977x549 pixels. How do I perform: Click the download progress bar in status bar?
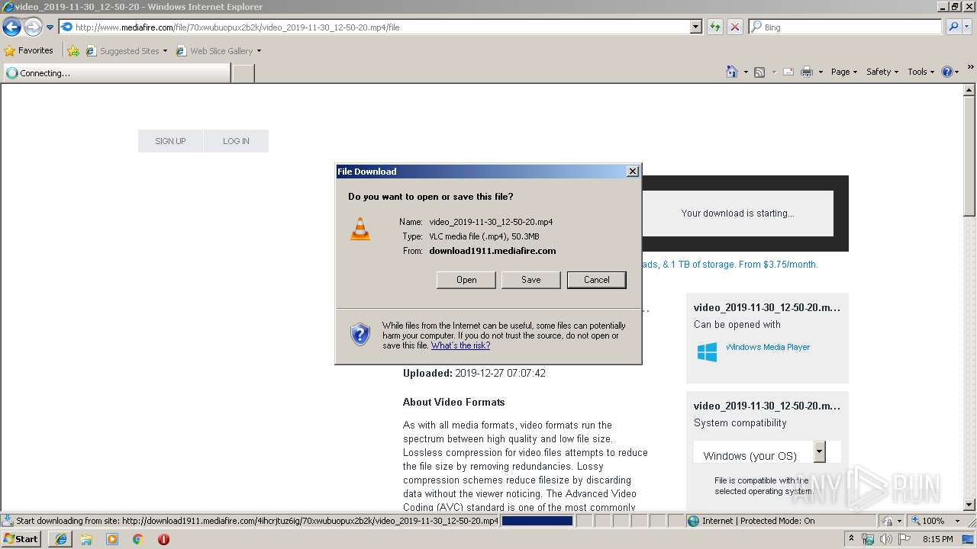[537, 521]
